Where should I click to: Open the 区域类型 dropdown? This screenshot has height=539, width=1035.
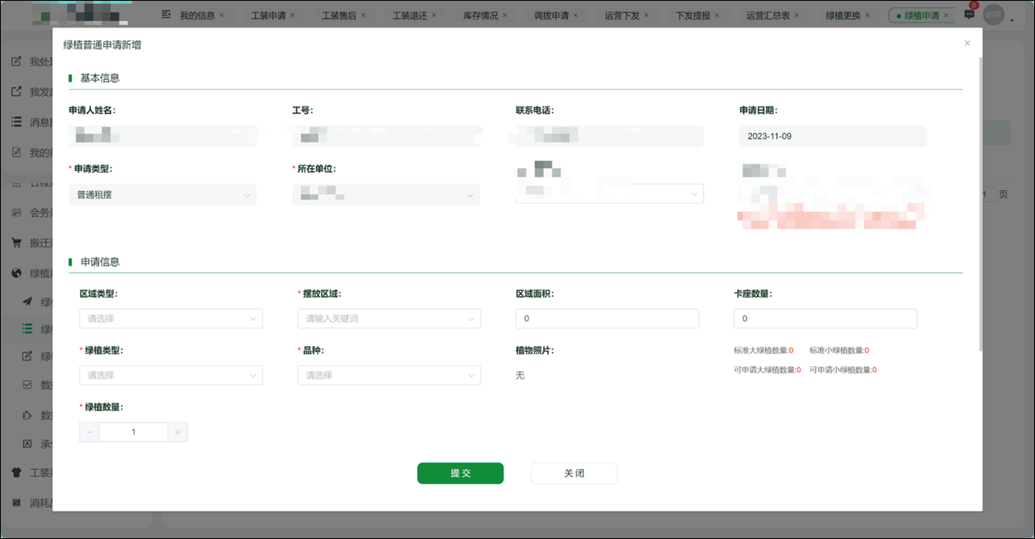tap(170, 318)
